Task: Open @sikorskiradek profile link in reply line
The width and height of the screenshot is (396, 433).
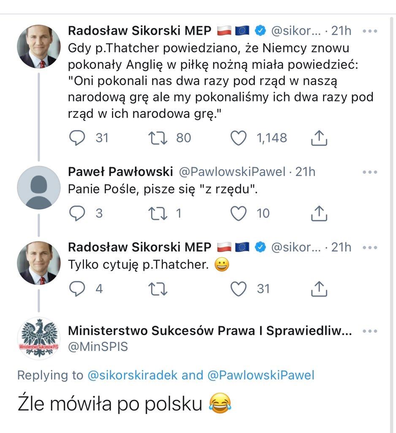Action: [133, 375]
